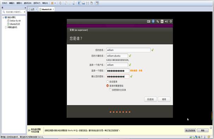The height and width of the screenshot is (139, 214).
Task: Select the automatic login radio button
Action: [x=108, y=81]
